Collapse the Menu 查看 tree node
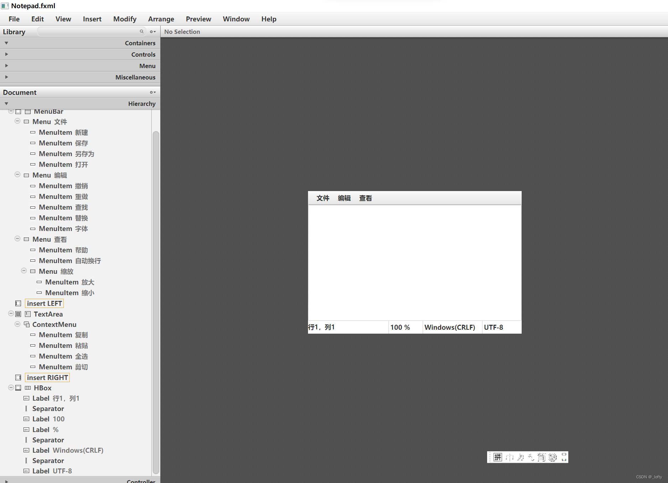 (x=17, y=239)
